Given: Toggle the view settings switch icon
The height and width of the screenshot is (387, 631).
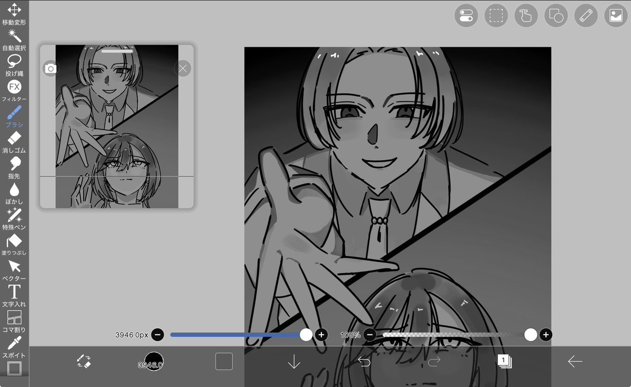Looking at the screenshot, I should coord(466,16).
